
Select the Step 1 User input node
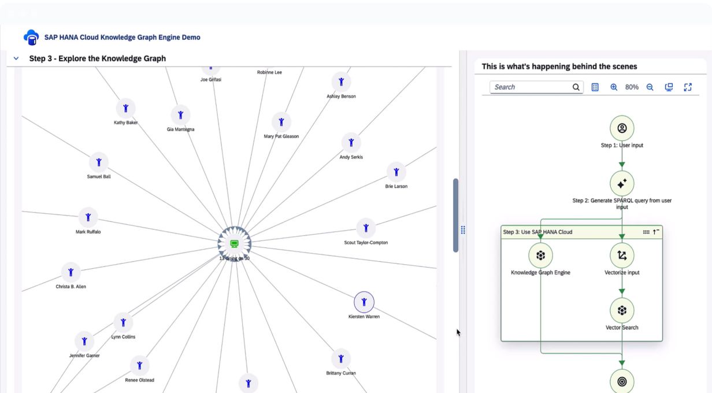coord(622,128)
